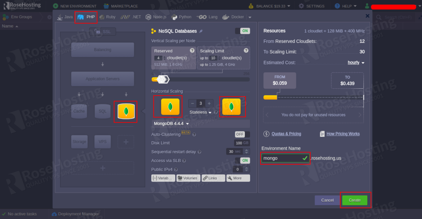
Task: Switch to the PHP tab
Action: 86,17
